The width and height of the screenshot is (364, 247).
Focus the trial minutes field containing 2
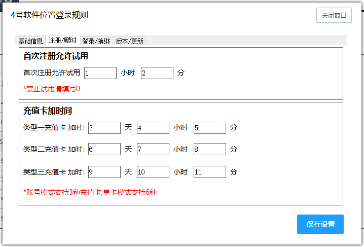157,73
